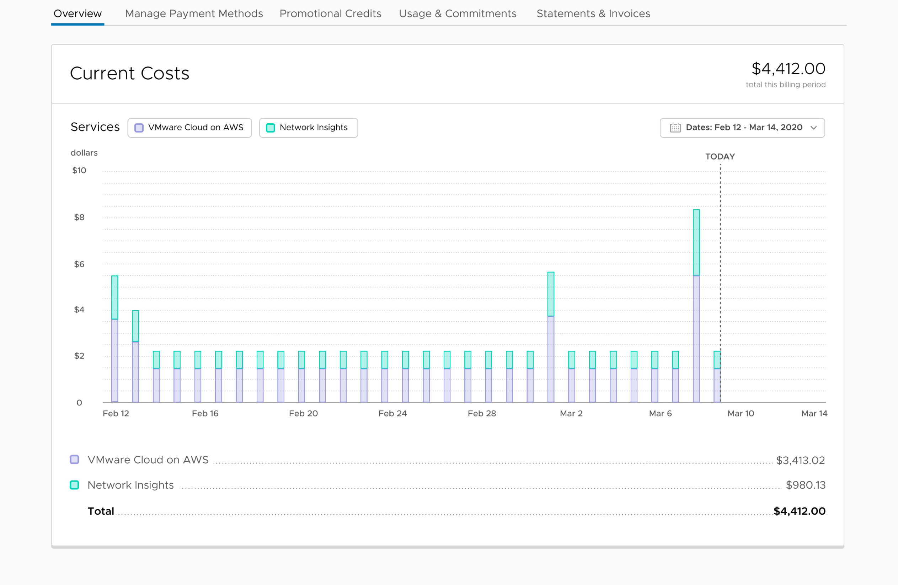
Task: Click the $8 y-axis label
Action: 79,217
